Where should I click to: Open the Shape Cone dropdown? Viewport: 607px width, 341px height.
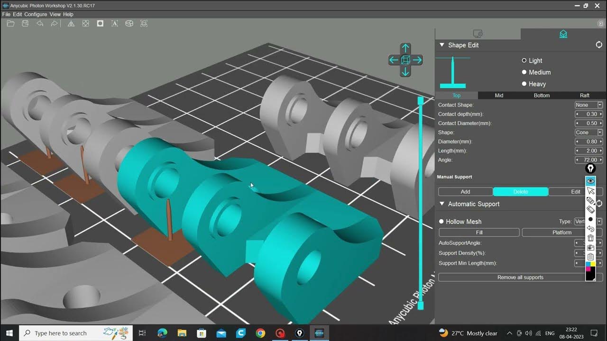coord(589,133)
